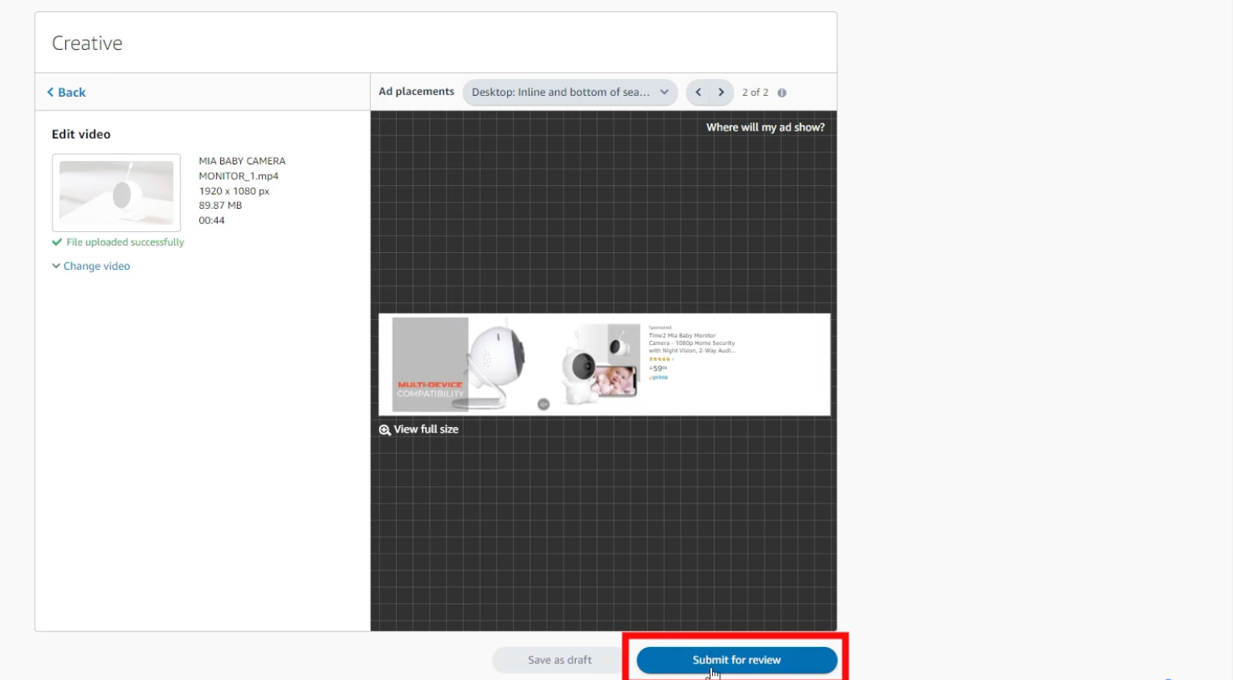The image size is (1233, 680).
Task: Expand the Change video option
Action: click(x=90, y=266)
